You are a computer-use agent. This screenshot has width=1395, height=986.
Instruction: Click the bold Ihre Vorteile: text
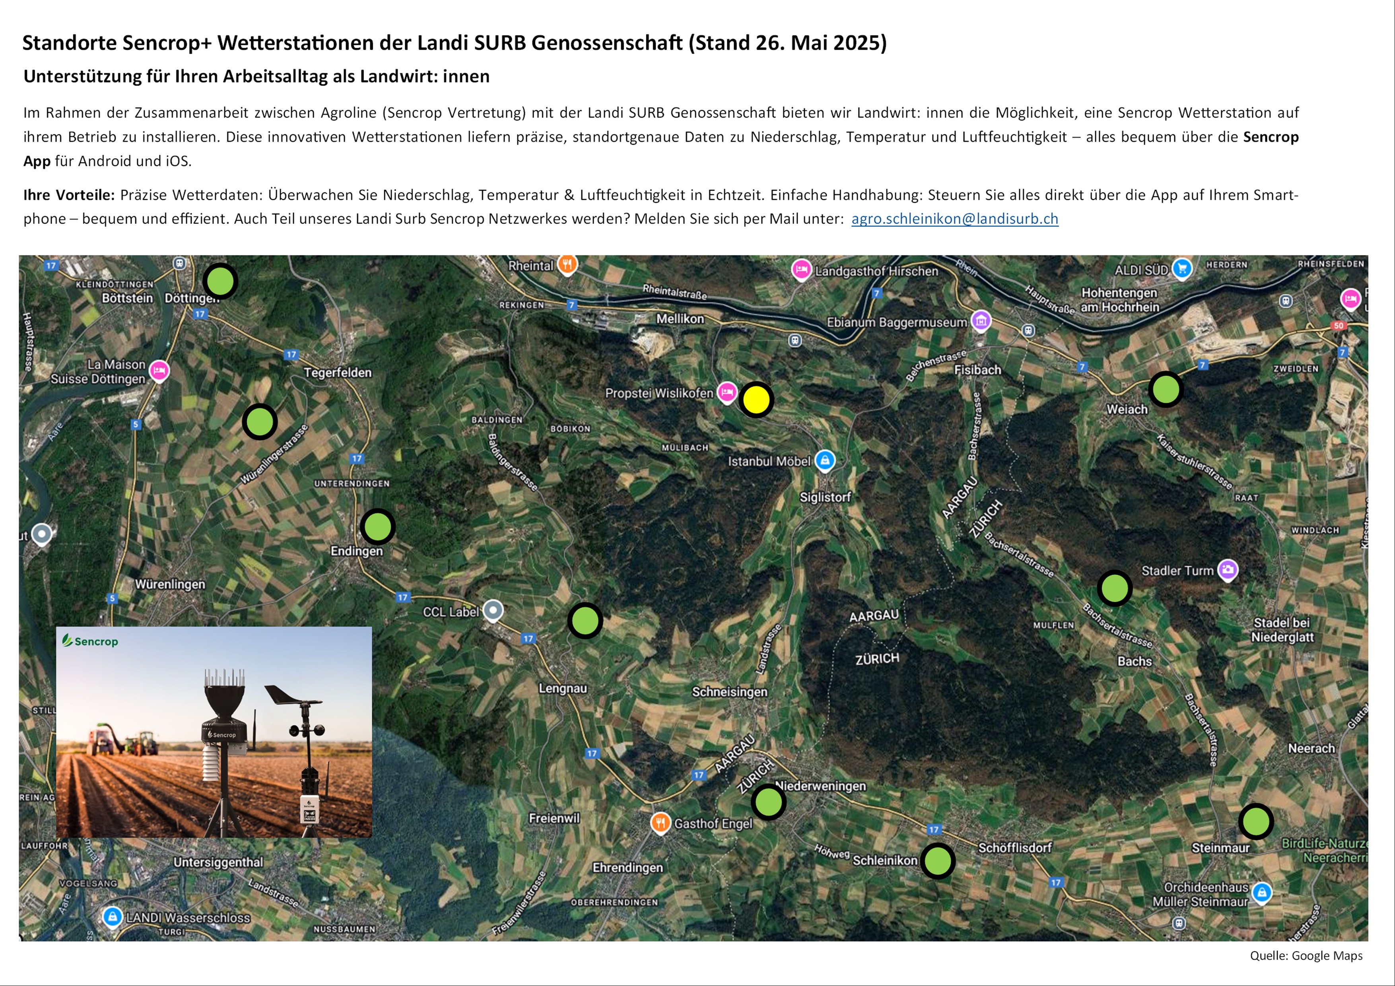pyautogui.click(x=69, y=195)
